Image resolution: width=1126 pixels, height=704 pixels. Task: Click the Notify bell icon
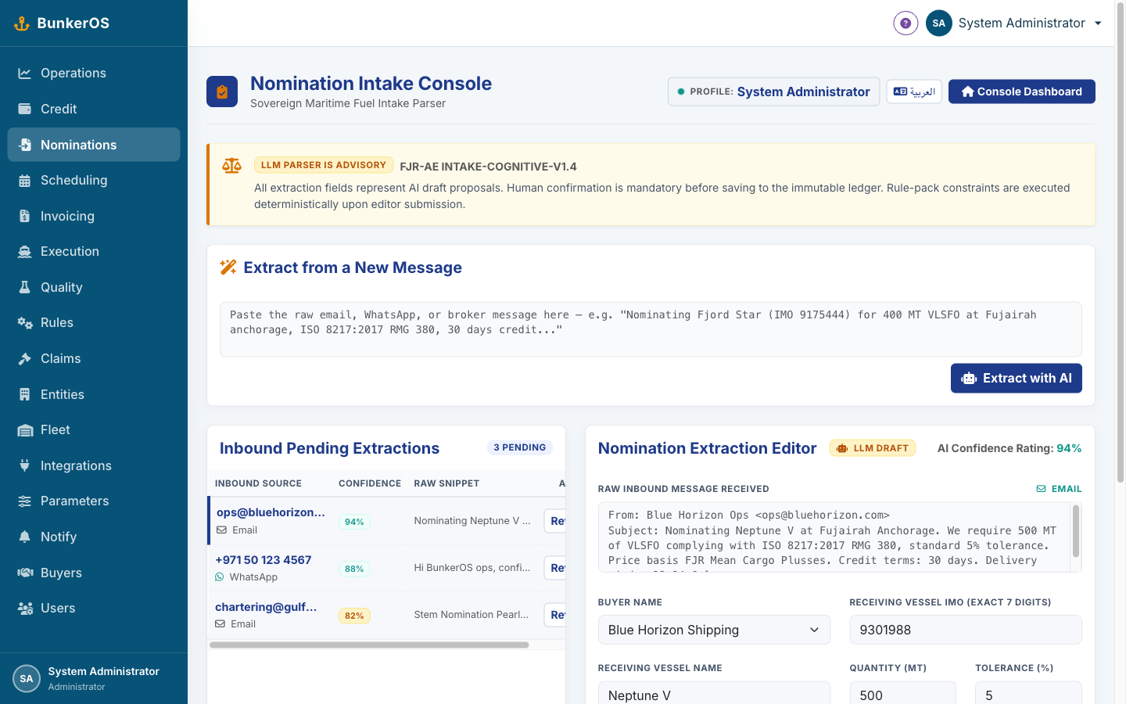(x=25, y=537)
